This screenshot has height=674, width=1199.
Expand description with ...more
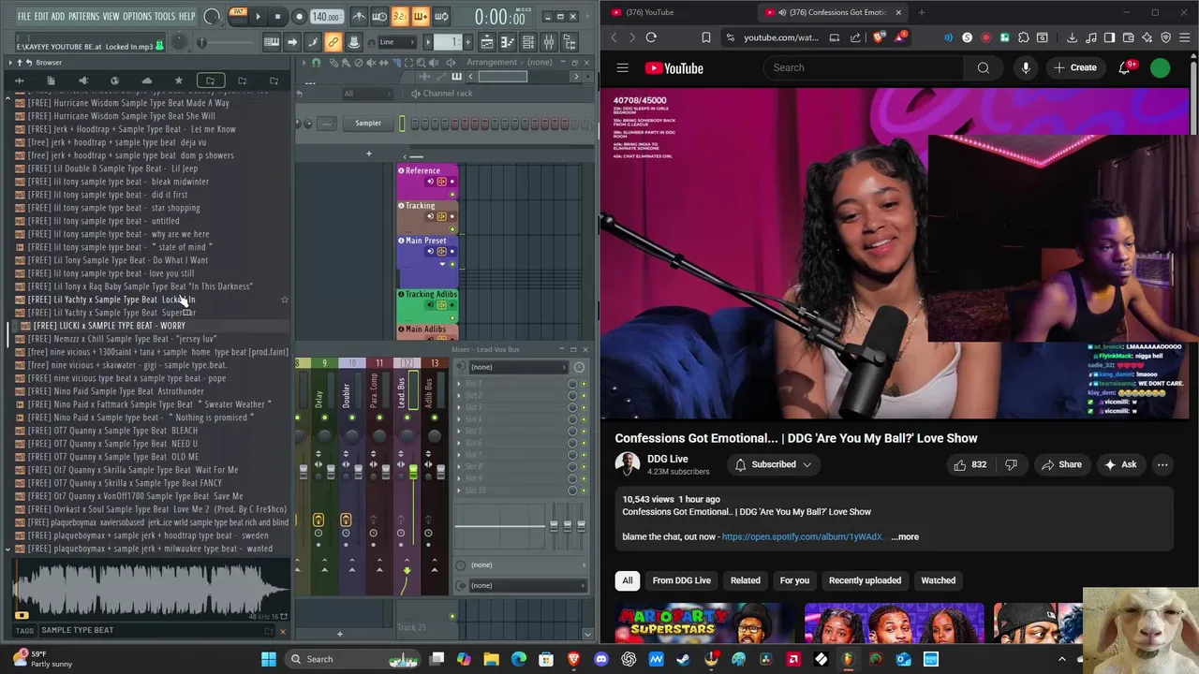pyautogui.click(x=905, y=537)
